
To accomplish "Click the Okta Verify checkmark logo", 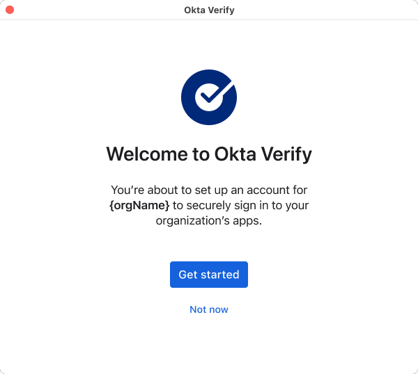I will click(209, 97).
